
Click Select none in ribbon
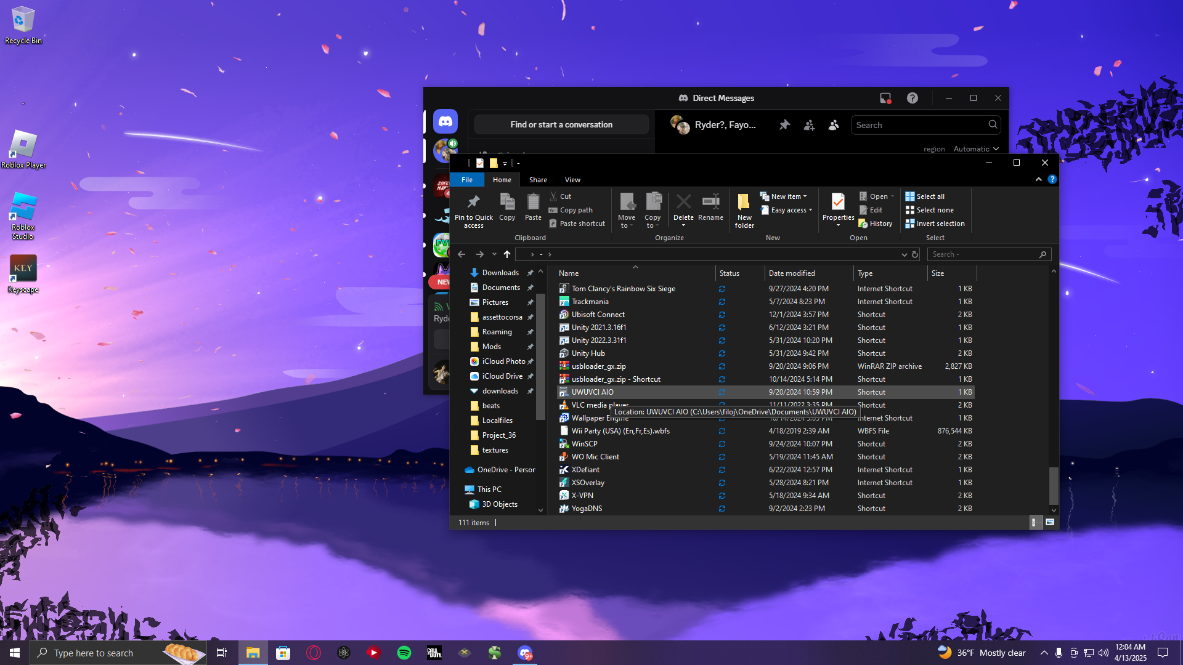pos(929,210)
